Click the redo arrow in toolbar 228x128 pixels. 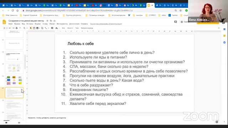tap(13, 28)
